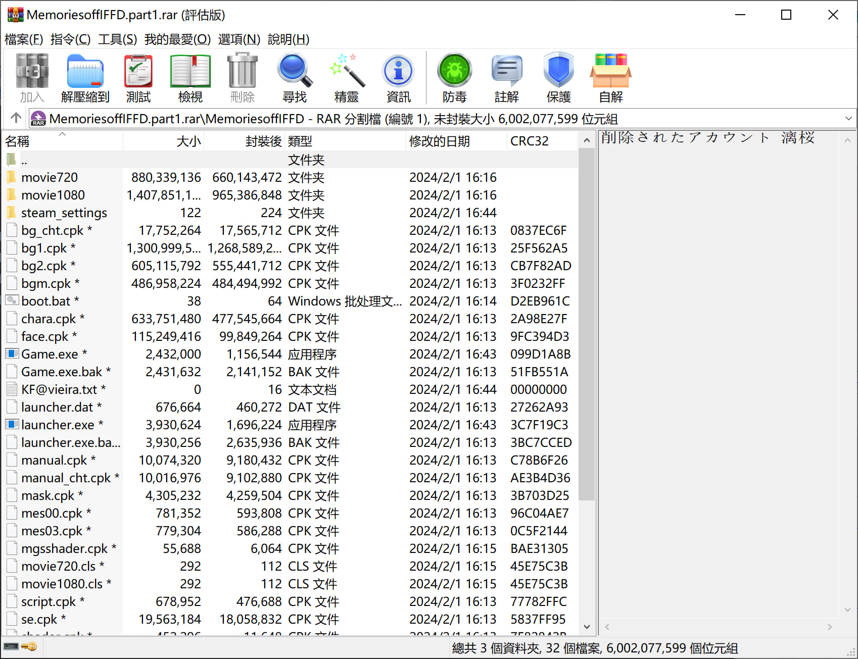Open the 工具(S) Tools menu
This screenshot has height=659, width=858.
[x=117, y=39]
